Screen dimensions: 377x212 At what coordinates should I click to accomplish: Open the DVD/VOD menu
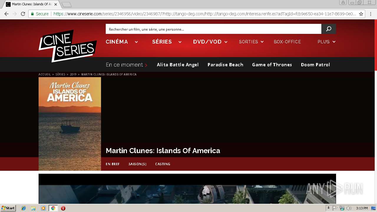tap(207, 42)
